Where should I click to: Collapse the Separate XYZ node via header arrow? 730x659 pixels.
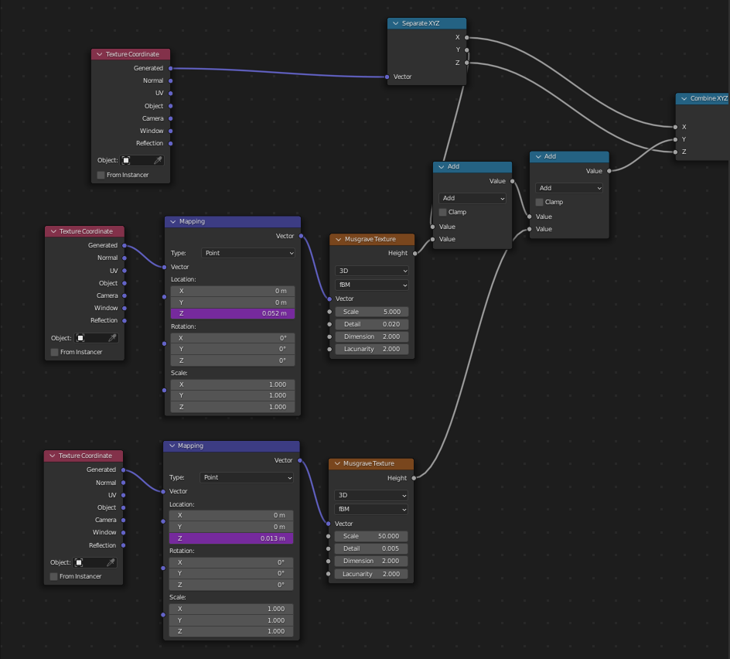pos(395,23)
